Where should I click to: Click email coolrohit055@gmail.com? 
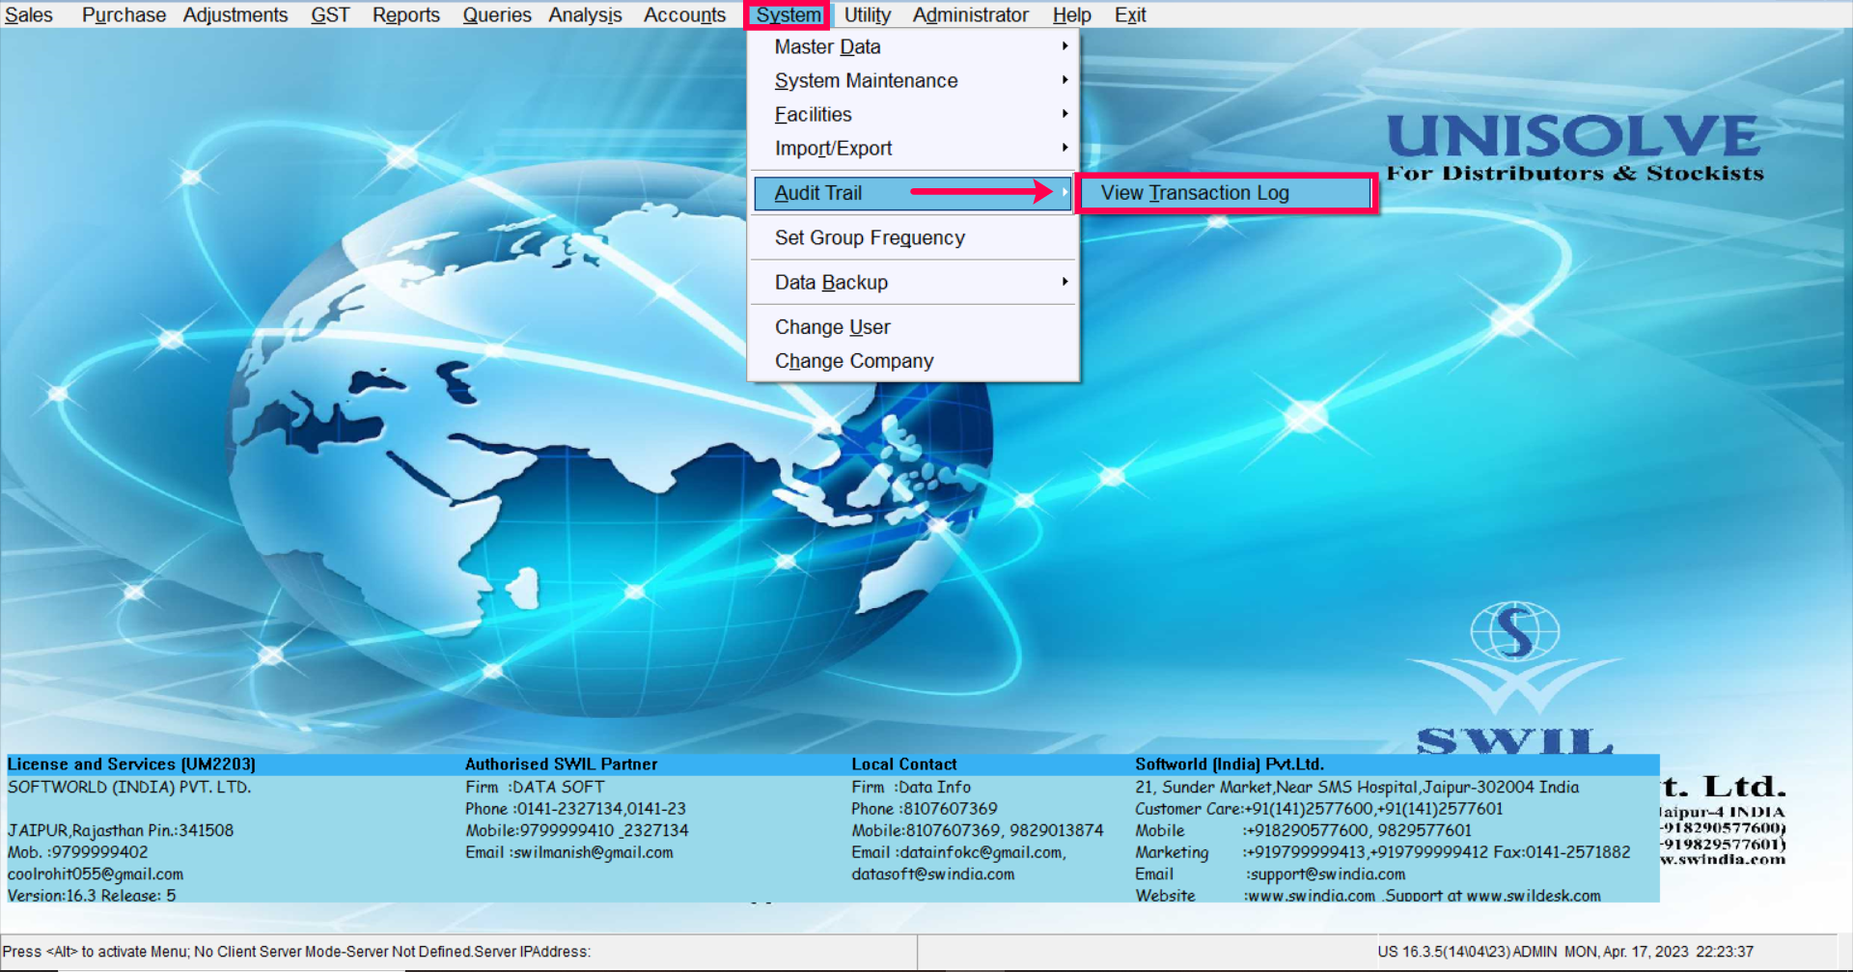(95, 874)
